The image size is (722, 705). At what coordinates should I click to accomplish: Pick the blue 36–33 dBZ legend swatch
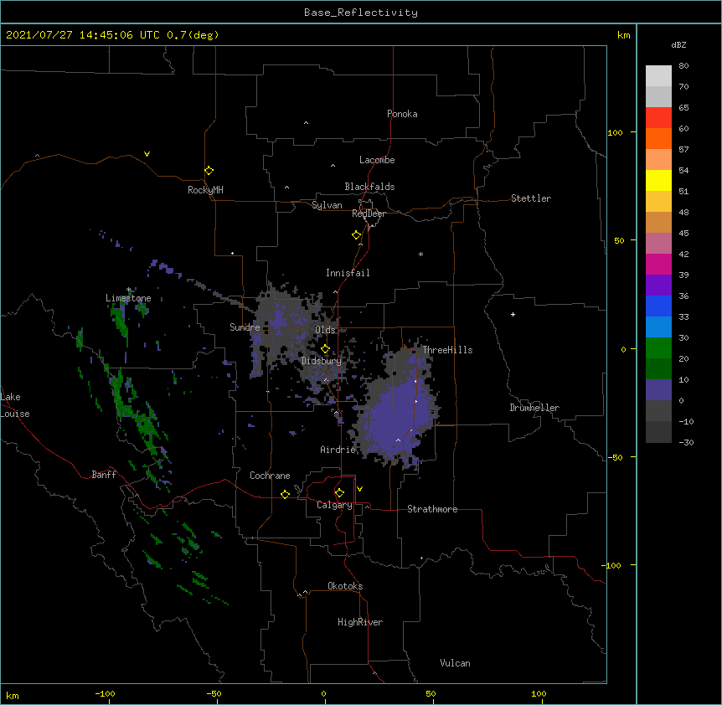click(658, 306)
